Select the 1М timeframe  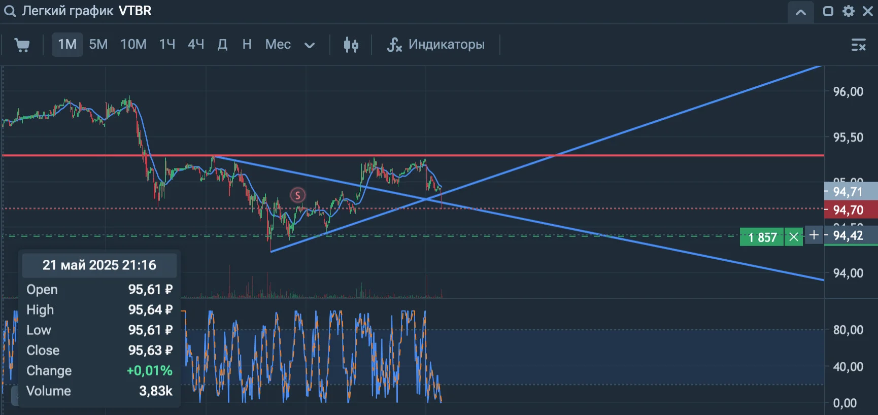click(x=67, y=45)
